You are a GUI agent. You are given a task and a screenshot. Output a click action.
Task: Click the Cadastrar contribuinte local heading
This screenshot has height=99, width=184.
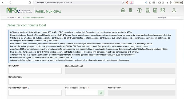pyautogui.click(x=26, y=25)
